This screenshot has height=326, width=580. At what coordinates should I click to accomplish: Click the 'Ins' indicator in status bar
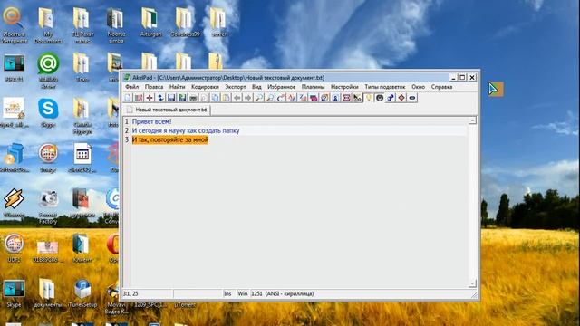pyautogui.click(x=227, y=293)
